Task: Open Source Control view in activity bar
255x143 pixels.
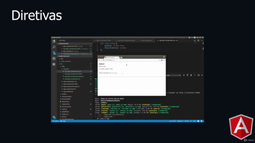Action: (x=54, y=53)
